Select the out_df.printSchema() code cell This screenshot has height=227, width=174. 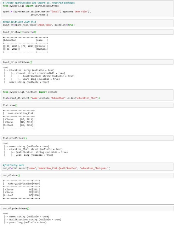click(88, 209)
